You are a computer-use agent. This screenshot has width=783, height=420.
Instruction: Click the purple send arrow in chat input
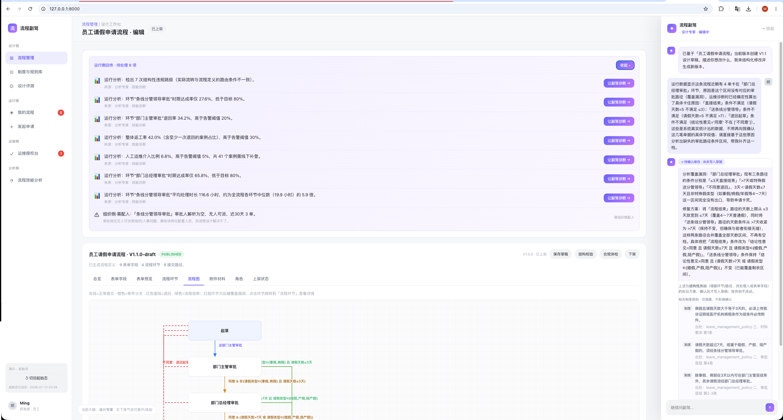(770, 407)
